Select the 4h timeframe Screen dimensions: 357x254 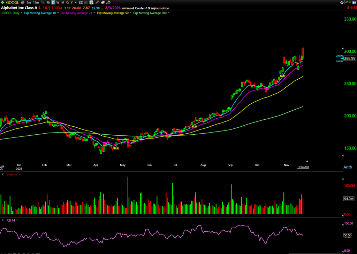point(48,2)
